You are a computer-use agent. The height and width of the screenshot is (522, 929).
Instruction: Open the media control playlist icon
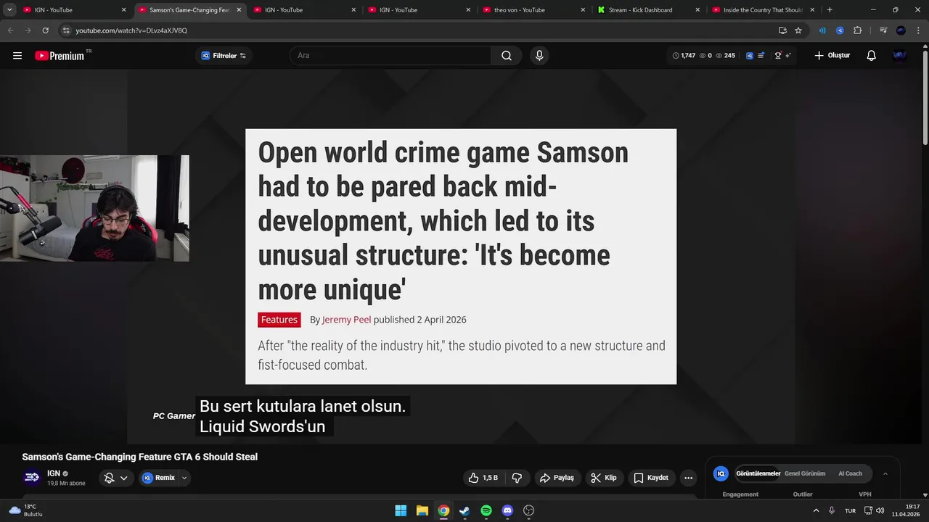(883, 30)
